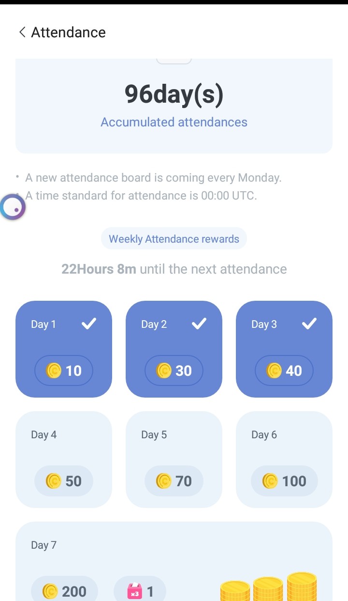Tap the floating assistant circle icon
Viewport: 348px width, 601px height.
pos(13,207)
